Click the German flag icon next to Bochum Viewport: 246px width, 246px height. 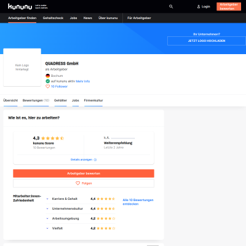[x=47, y=76]
